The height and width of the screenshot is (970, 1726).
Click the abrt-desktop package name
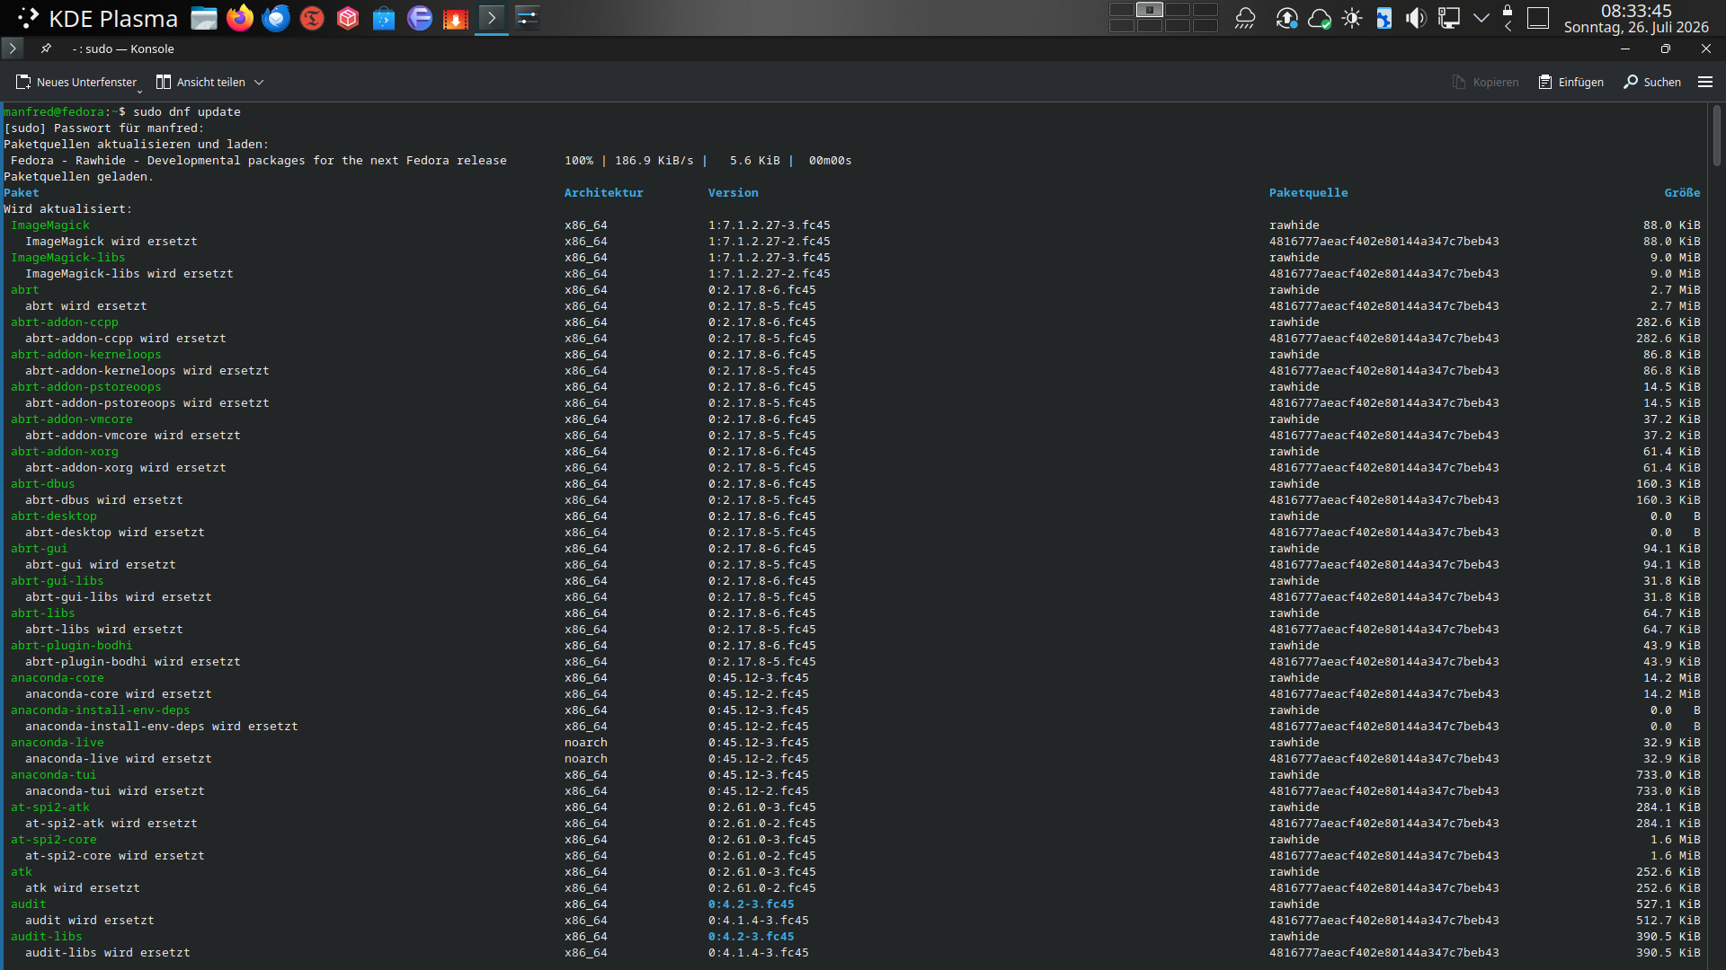point(54,516)
